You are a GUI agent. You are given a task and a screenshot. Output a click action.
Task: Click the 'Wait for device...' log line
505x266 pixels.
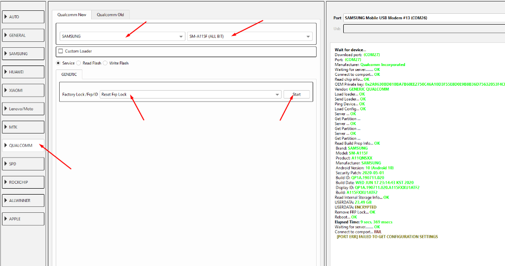pos(351,50)
